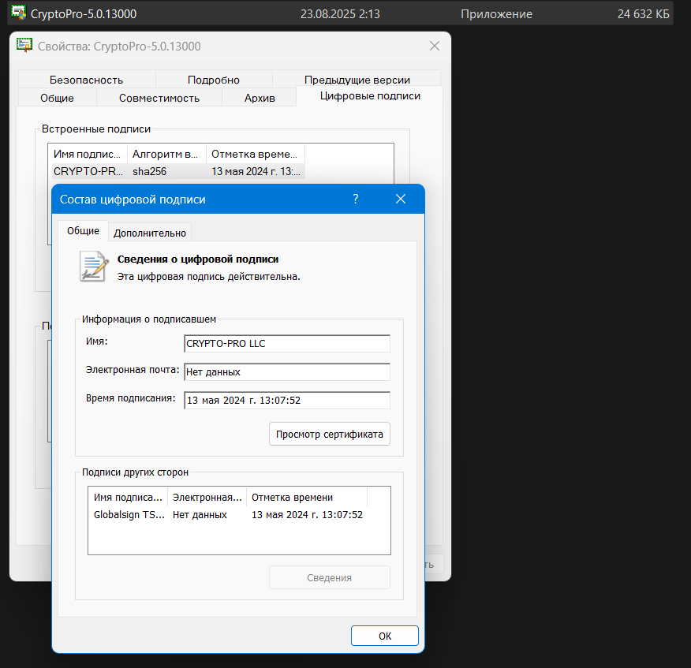691x668 pixels.
Task: Select the Цифровые подписи tab
Action: pyautogui.click(x=370, y=96)
